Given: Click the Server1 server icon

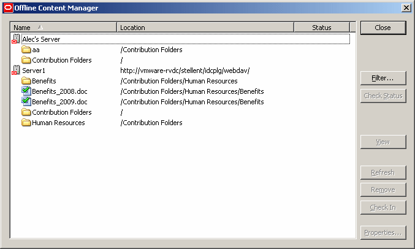Looking at the screenshot, I should tap(16, 71).
